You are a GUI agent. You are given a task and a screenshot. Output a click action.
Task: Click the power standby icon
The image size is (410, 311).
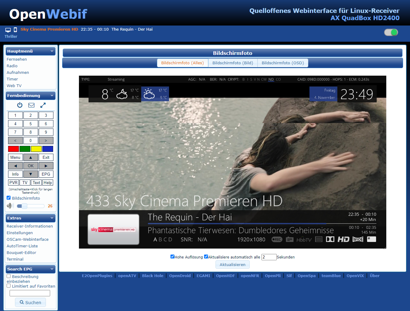click(x=20, y=105)
